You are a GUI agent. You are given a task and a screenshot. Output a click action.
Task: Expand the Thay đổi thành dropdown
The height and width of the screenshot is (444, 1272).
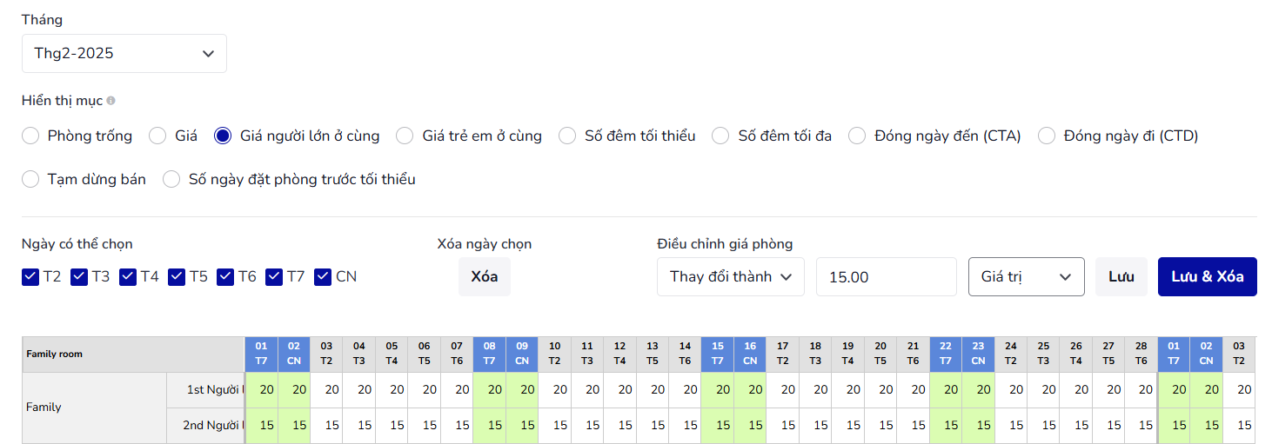[x=731, y=276]
